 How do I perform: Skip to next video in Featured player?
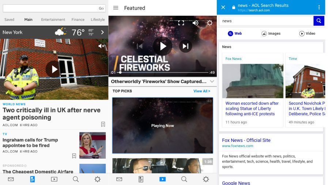point(185,46)
